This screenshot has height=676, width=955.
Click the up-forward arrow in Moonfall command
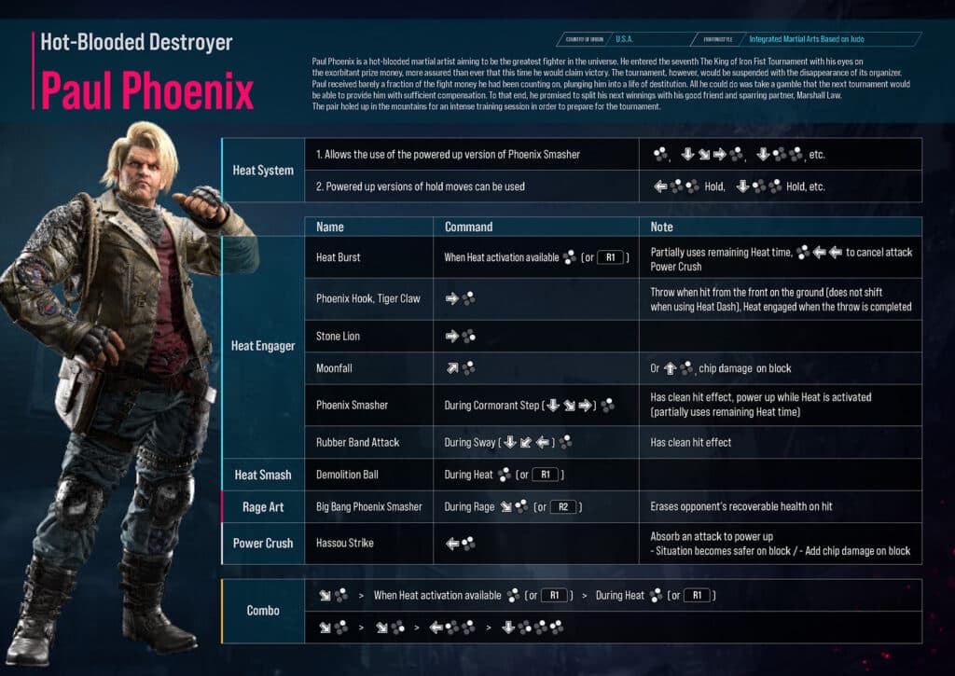[452, 369]
